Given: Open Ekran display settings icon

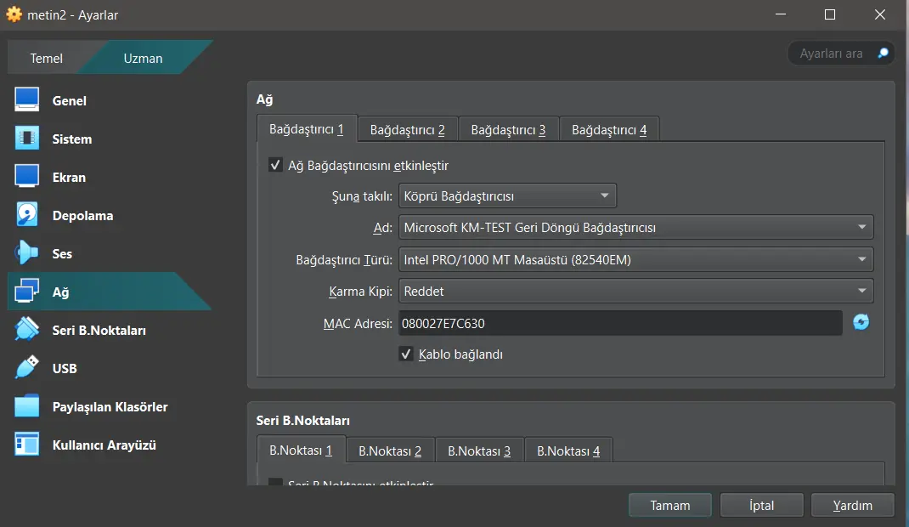Looking at the screenshot, I should (25, 177).
